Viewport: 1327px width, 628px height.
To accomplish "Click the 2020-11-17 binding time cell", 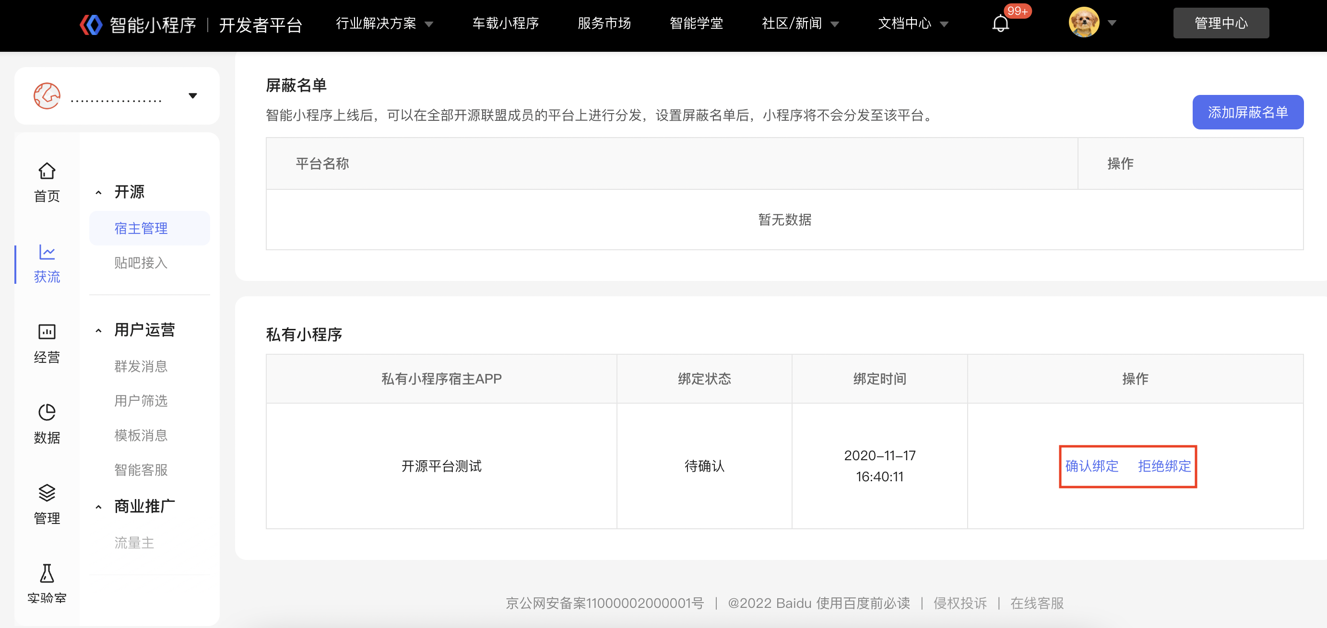I will [879, 466].
